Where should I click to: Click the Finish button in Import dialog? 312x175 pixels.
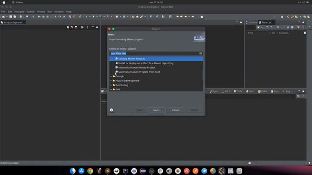(x=194, y=110)
